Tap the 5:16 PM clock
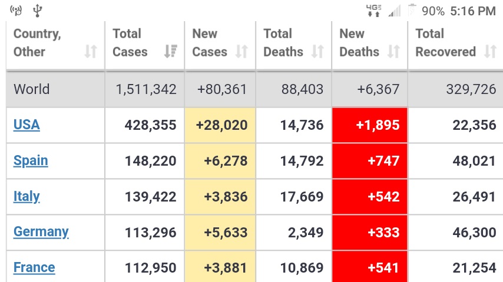 pos(473,11)
